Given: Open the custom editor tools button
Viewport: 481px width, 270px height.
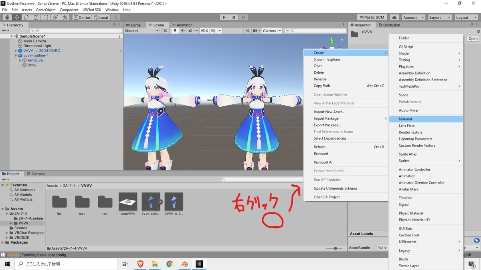Looking at the screenshot, I should pos(65,18).
